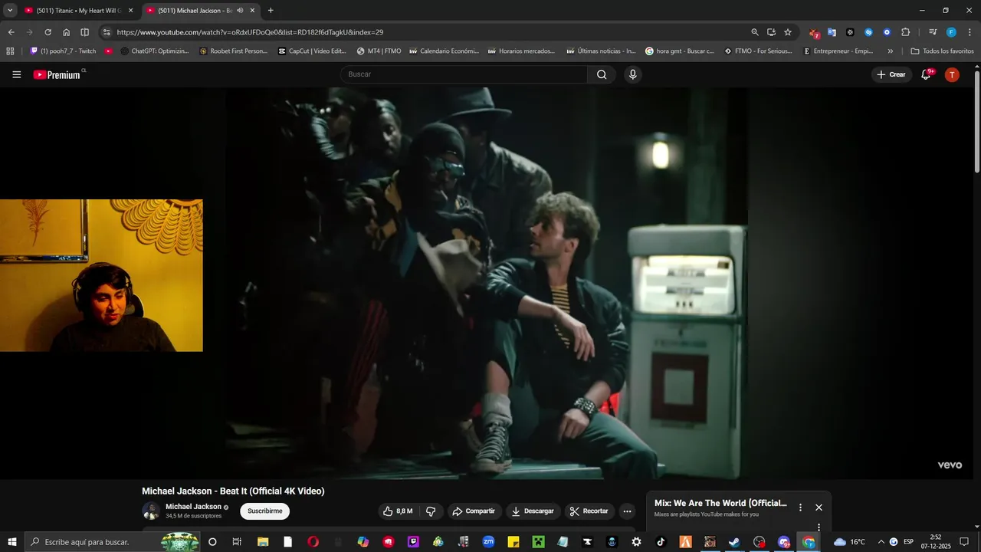Click the Suscribirme button
This screenshot has height=552, width=981.
(264, 511)
